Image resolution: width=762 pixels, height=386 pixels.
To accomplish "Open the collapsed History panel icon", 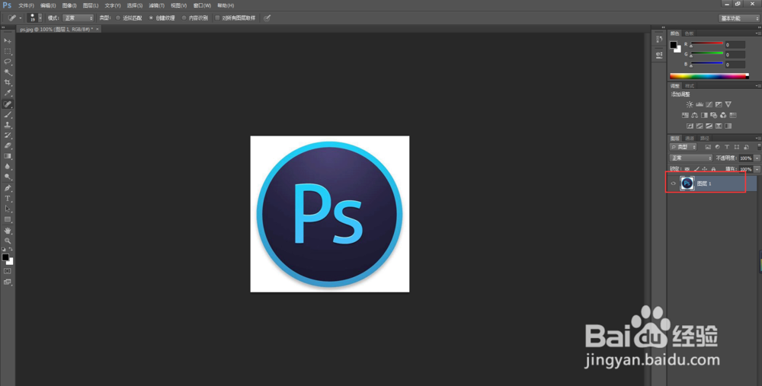I will (x=659, y=40).
